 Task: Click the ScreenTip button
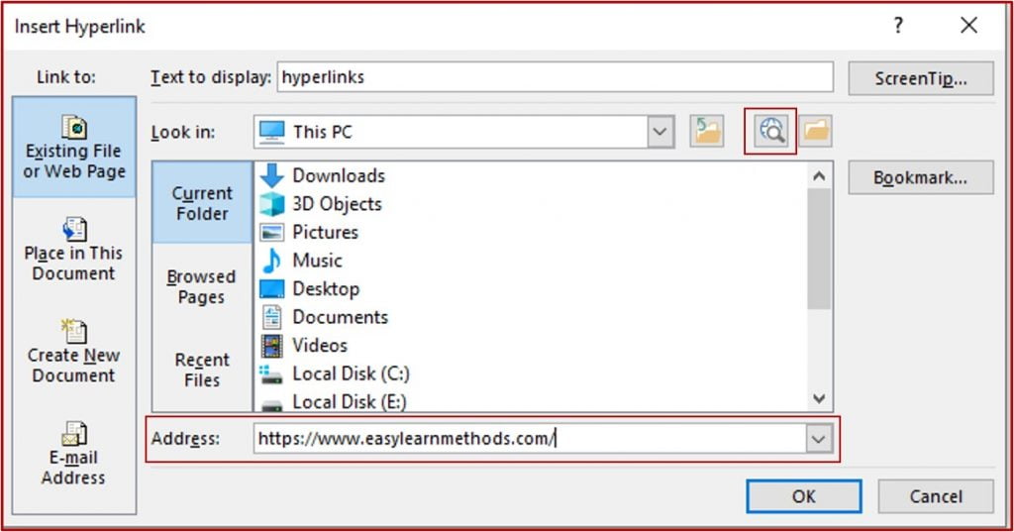coord(921,78)
